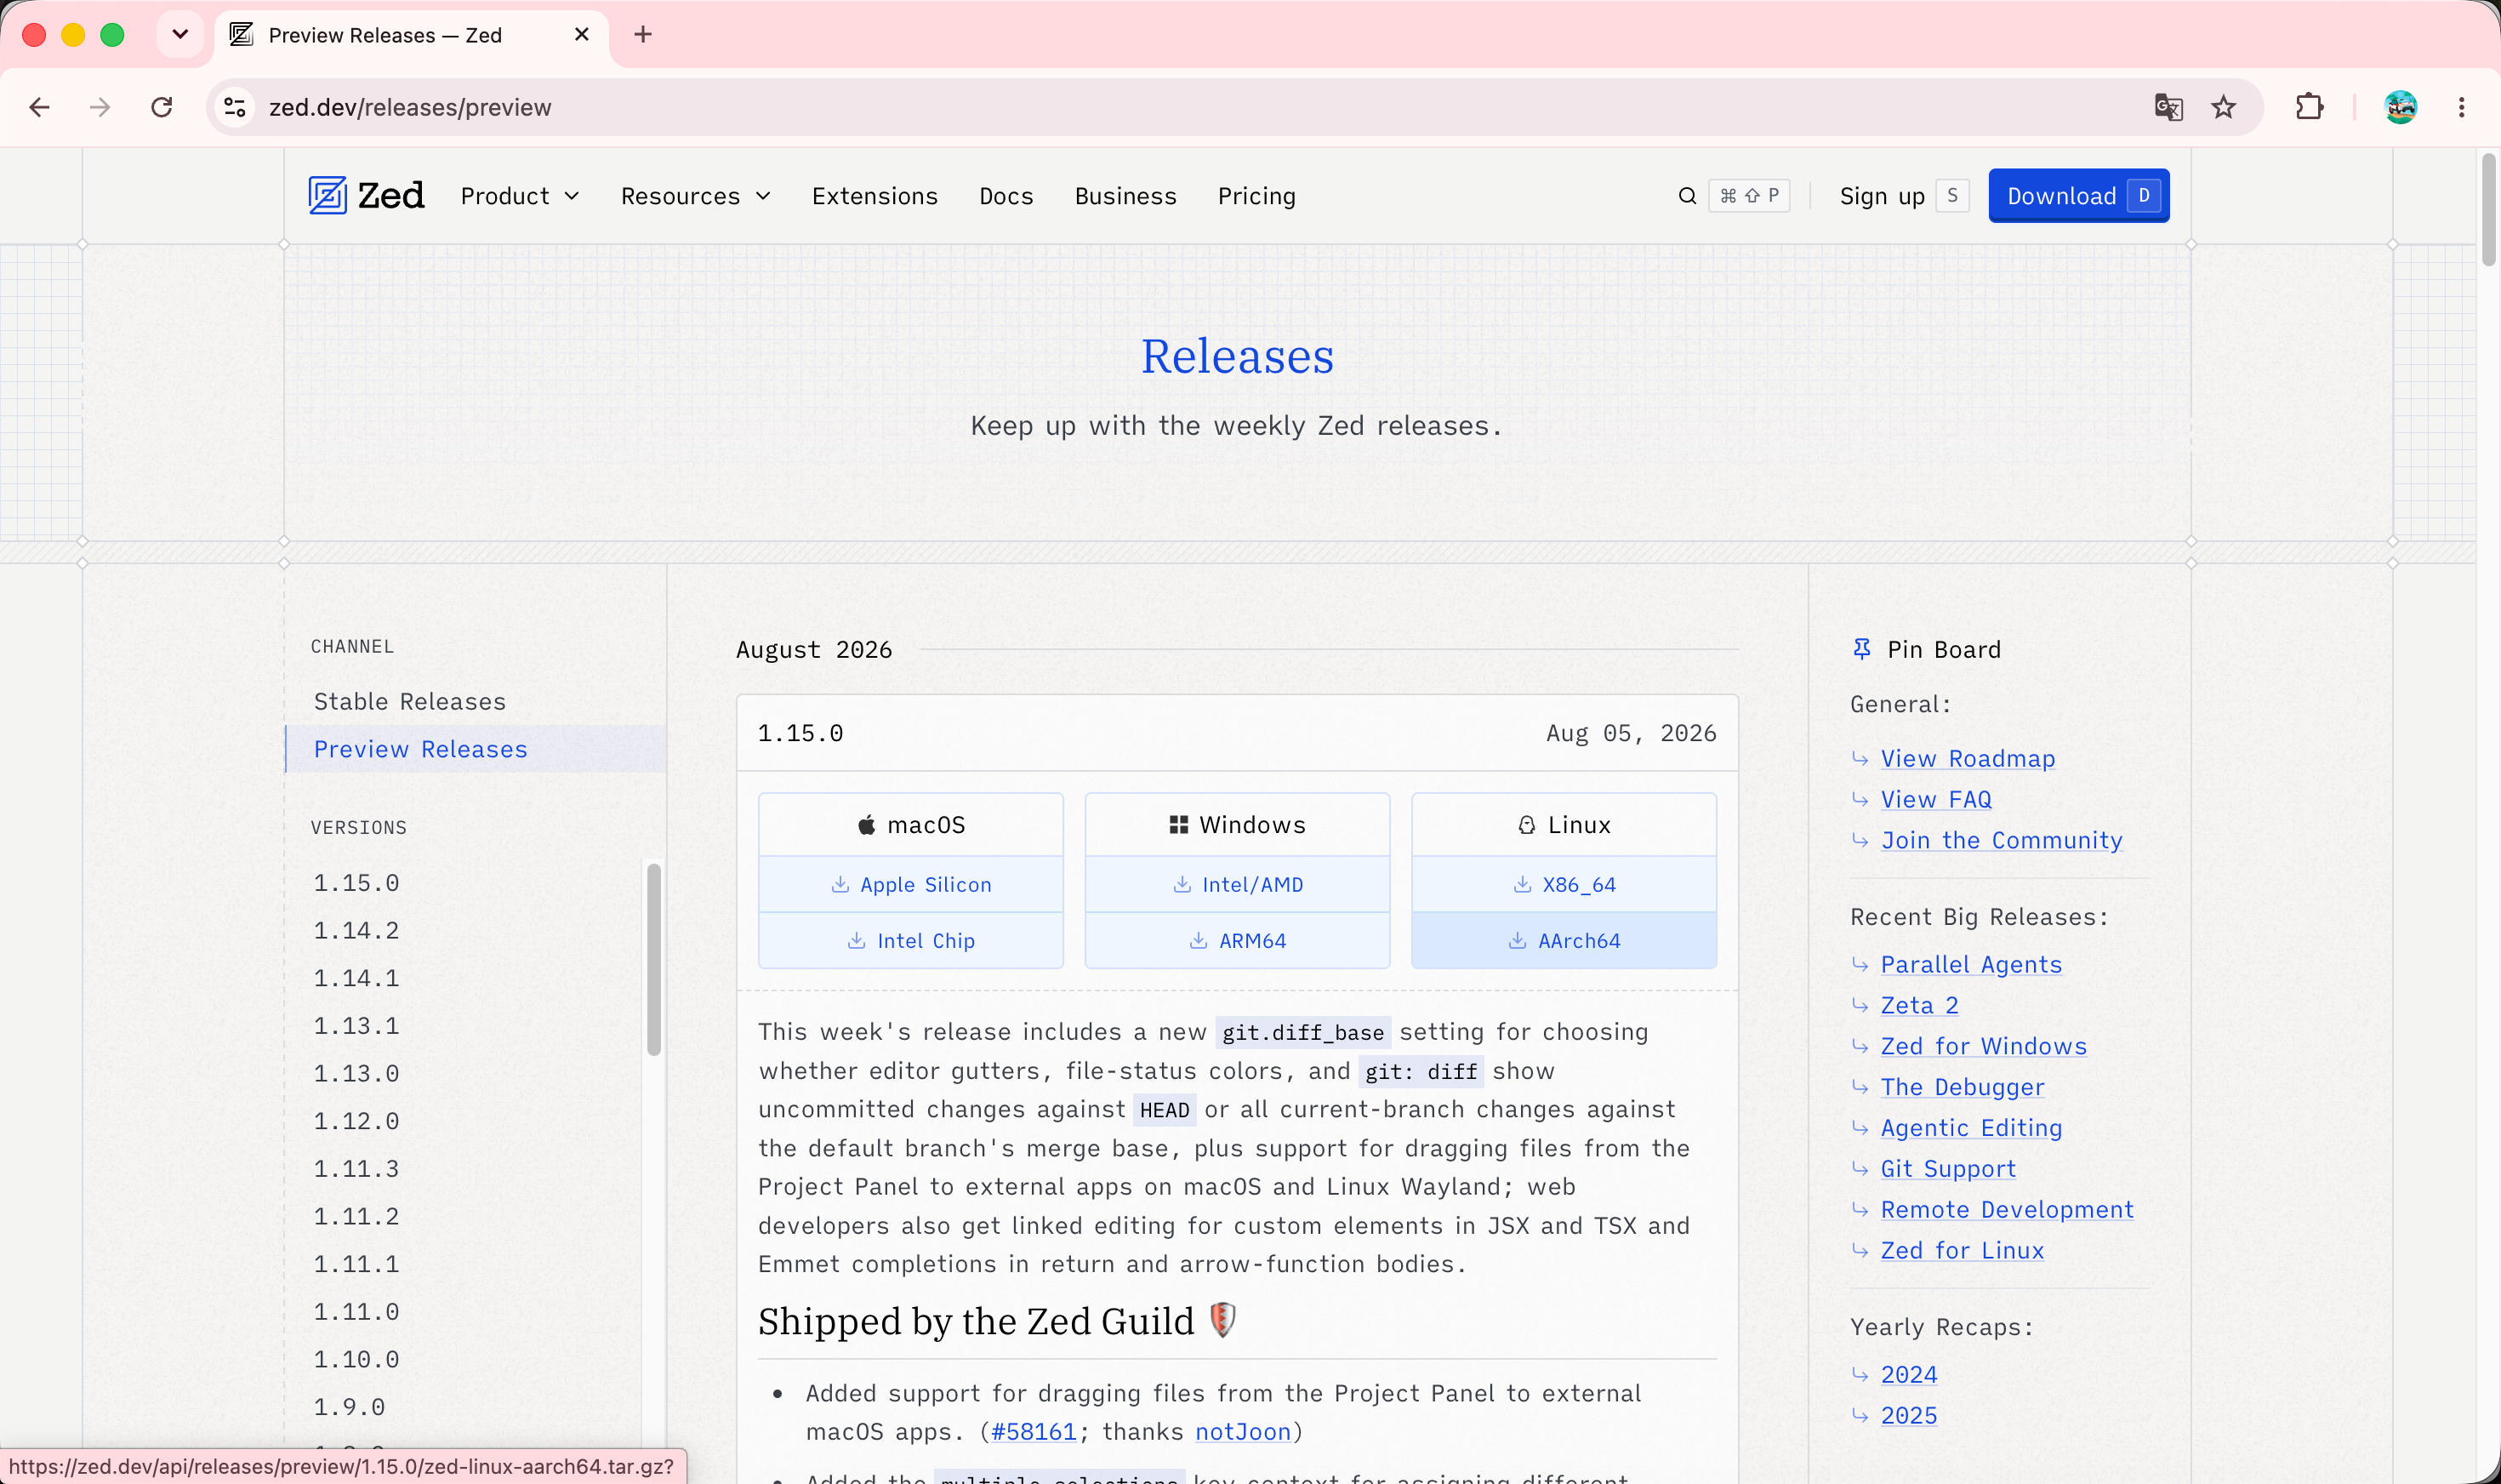The height and width of the screenshot is (1484, 2501).
Task: Open the Docs nav item
Action: pos(1006,196)
